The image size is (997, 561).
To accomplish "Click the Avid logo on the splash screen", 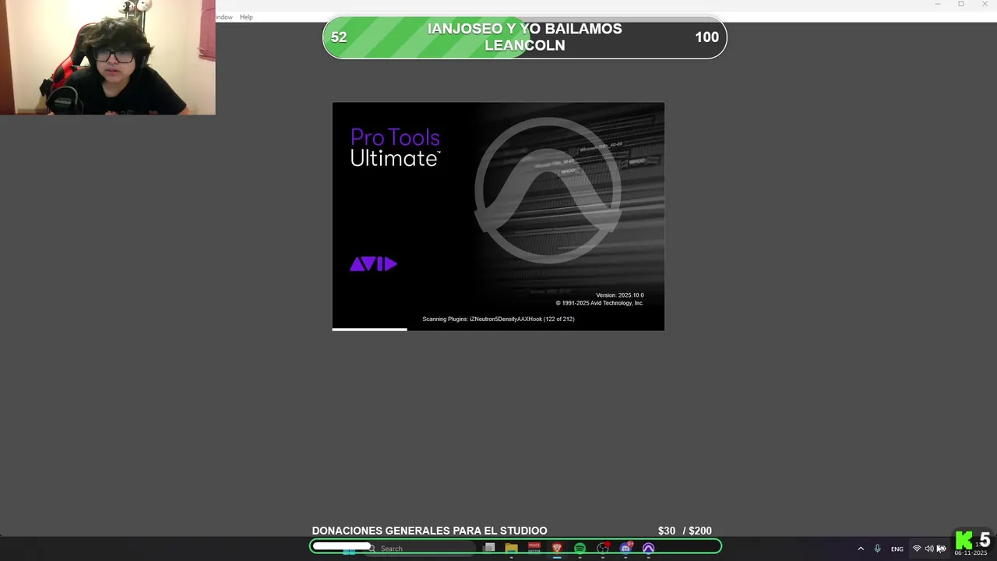I will [373, 264].
